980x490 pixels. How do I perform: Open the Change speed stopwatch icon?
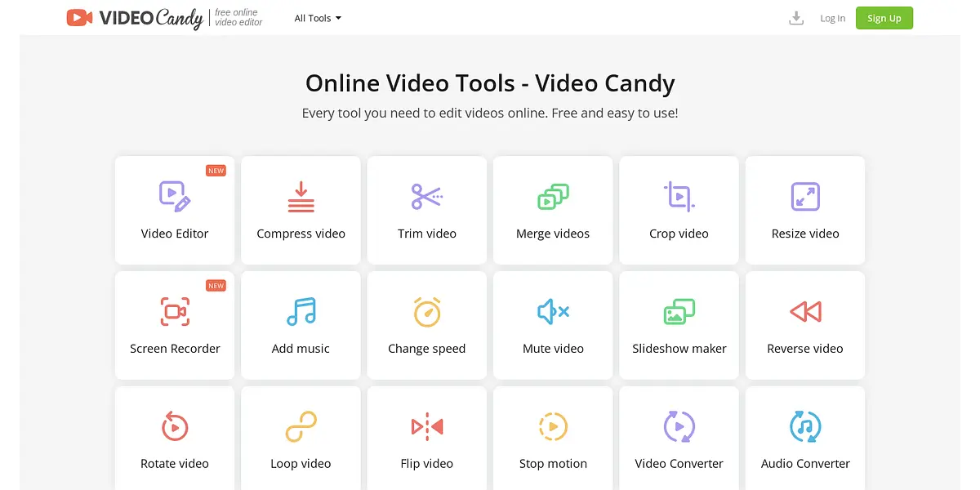tap(426, 312)
